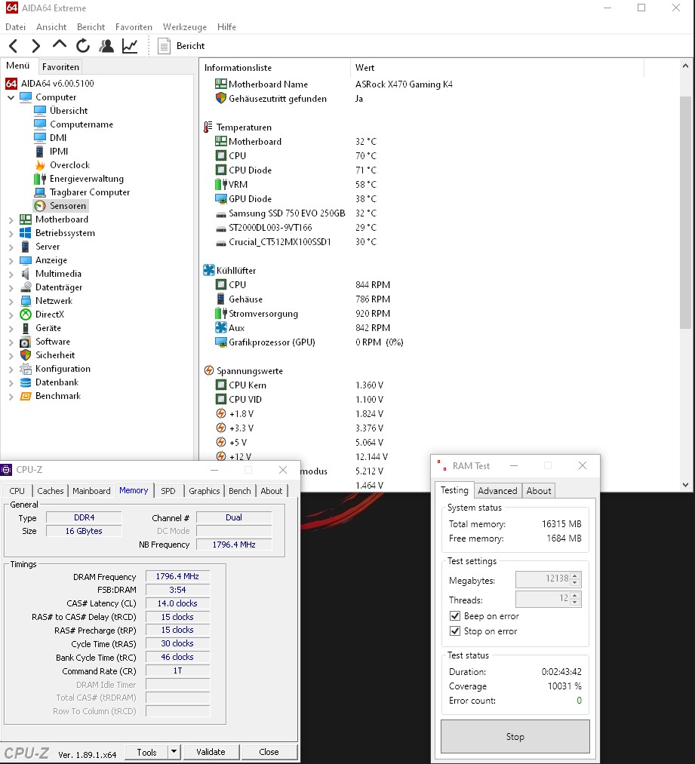Expand the Anzeige tree node
Screen dimensions: 695x764
pyautogui.click(x=11, y=261)
